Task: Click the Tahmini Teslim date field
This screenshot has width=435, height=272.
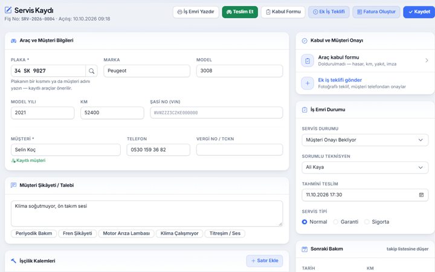Action: 365,195
